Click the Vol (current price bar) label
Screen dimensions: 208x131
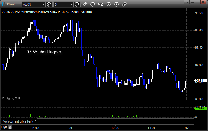[x=18, y=121]
